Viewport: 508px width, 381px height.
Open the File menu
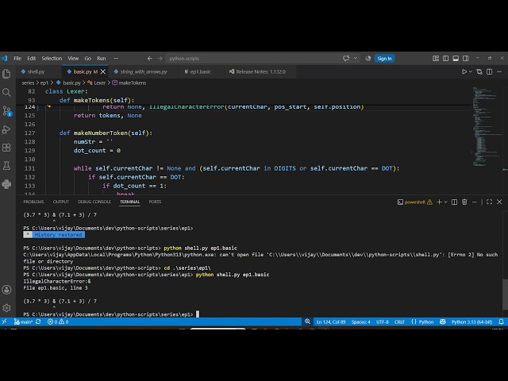tap(17, 58)
